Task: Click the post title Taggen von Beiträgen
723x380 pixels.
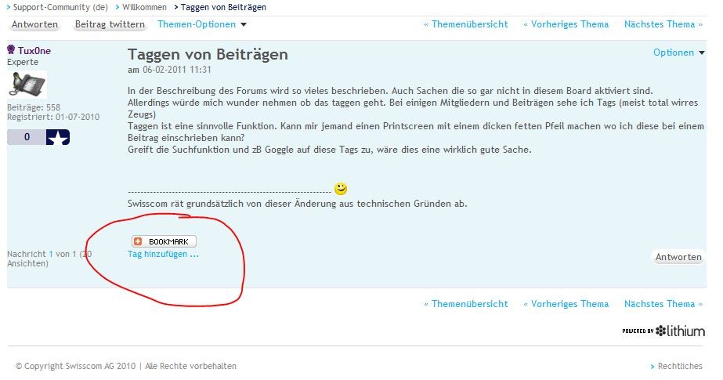Action: click(208, 54)
